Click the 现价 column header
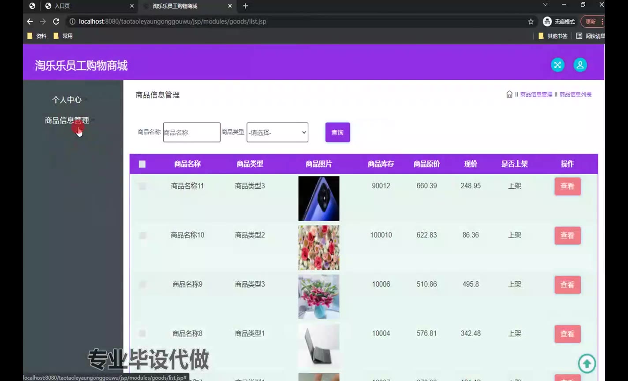This screenshot has width=628, height=381. click(x=471, y=164)
